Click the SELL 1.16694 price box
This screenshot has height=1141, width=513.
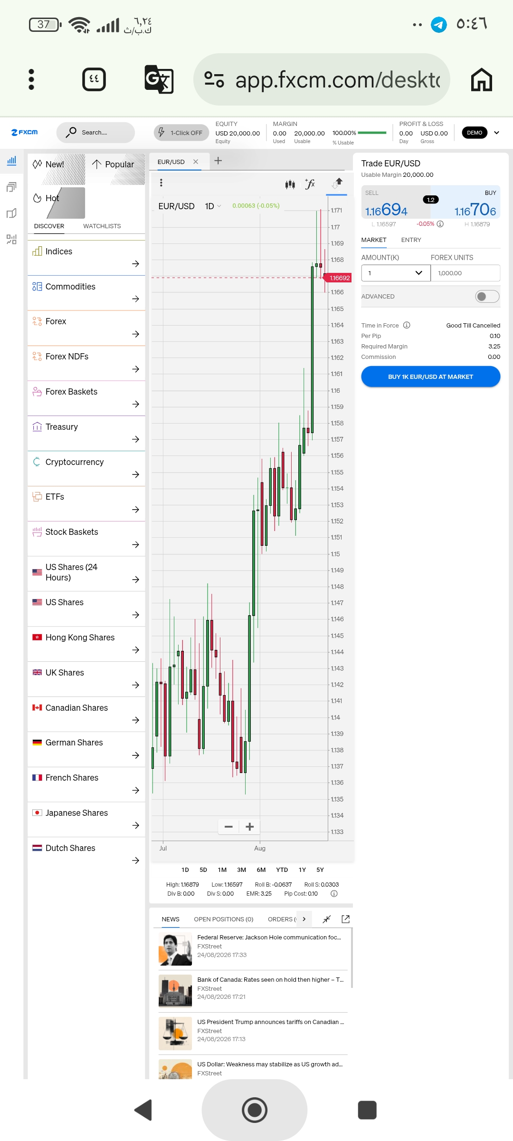396,203
